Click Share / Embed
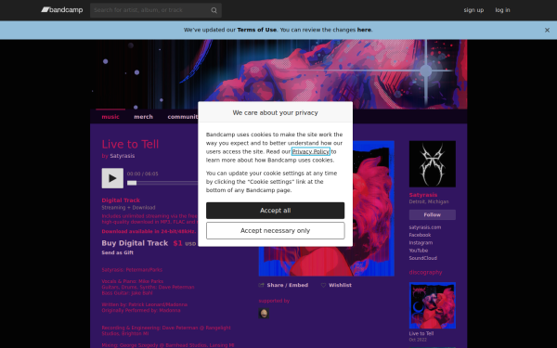The image size is (557, 348). click(x=283, y=285)
